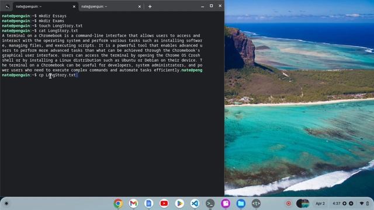Screen dimensions: 374x210
Task: Click the 'touch LongStory.txt' command line
Action: tap(42, 26)
